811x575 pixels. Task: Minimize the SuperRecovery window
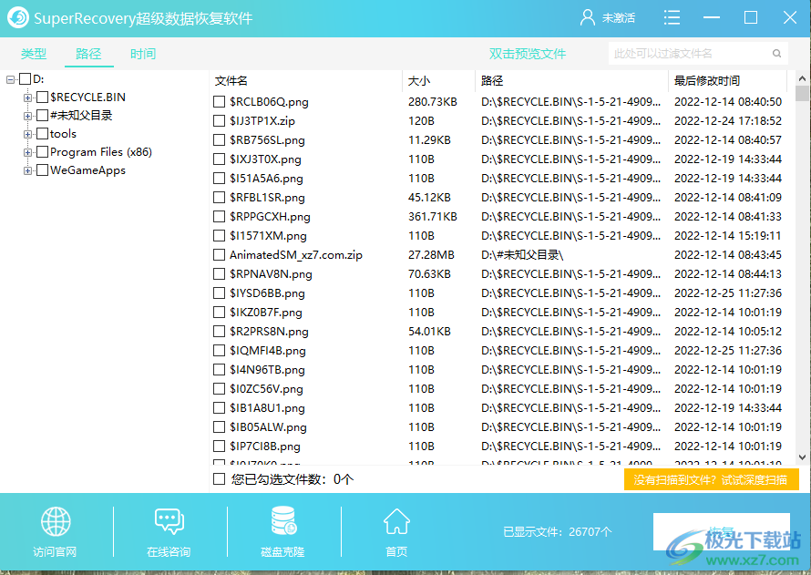711,17
